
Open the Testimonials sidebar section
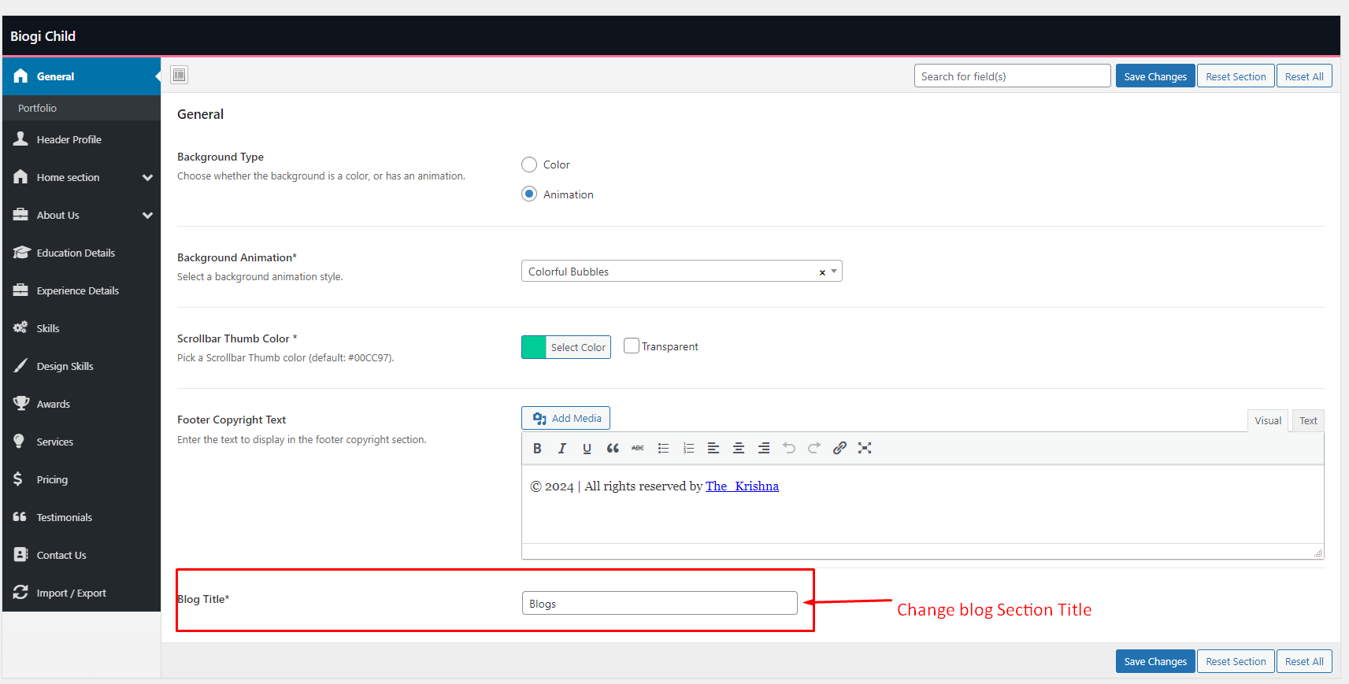(65, 517)
